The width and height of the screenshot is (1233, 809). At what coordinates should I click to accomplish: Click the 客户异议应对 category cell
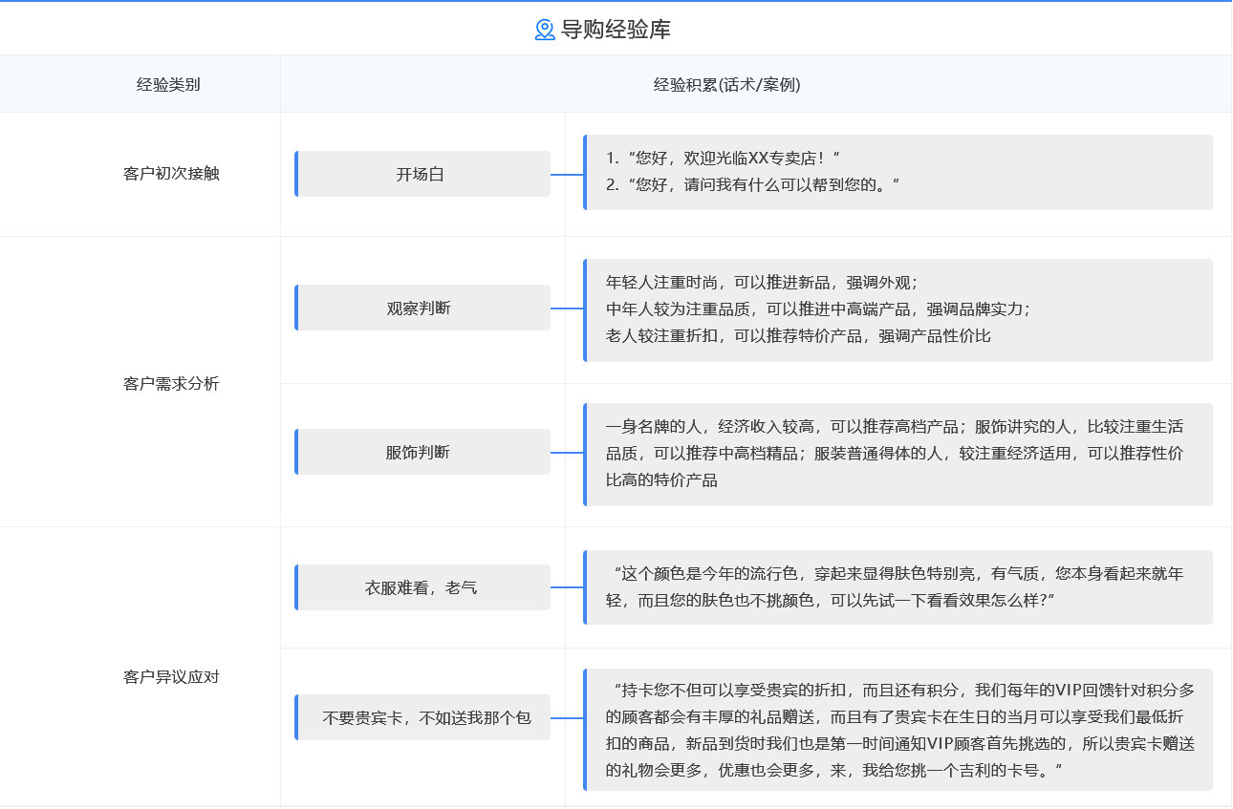pos(171,676)
